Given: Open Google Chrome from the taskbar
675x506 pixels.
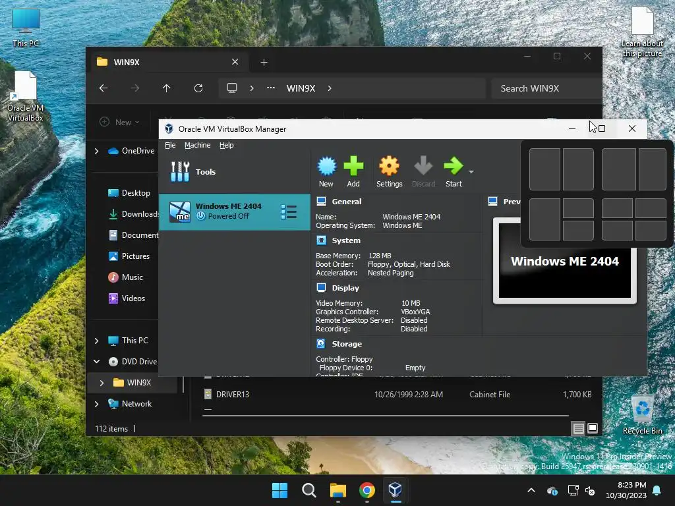Looking at the screenshot, I should pyautogui.click(x=367, y=490).
